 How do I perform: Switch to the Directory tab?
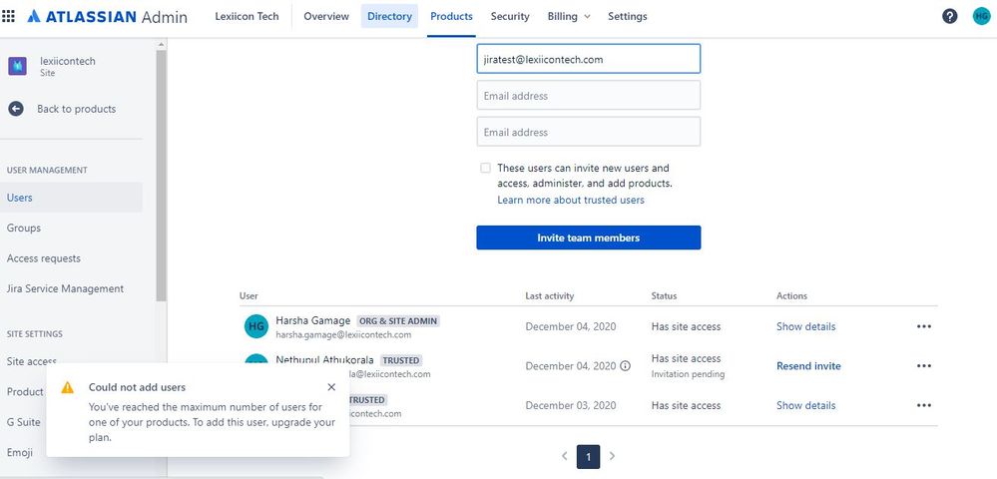tap(389, 17)
